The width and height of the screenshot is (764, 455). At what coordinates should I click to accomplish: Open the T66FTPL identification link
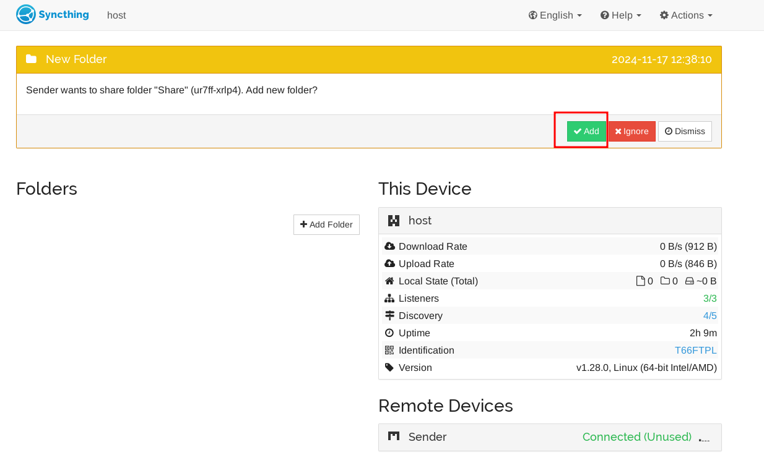pos(695,351)
